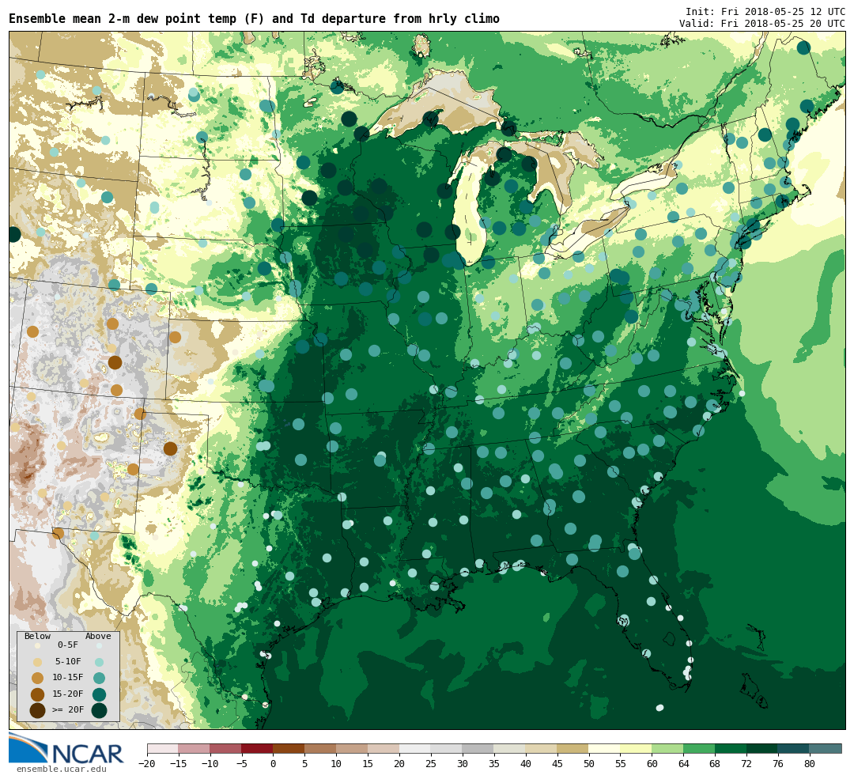
Task: Click the Above 0-5F legend dot
Action: tap(99, 645)
